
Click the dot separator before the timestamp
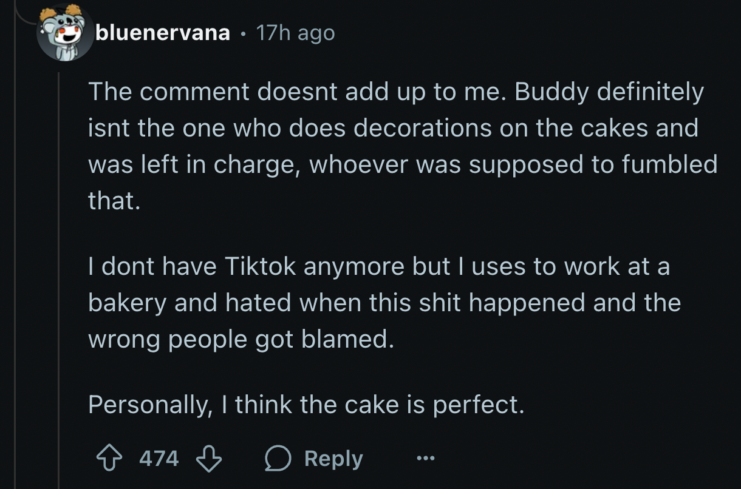pyautogui.click(x=243, y=33)
